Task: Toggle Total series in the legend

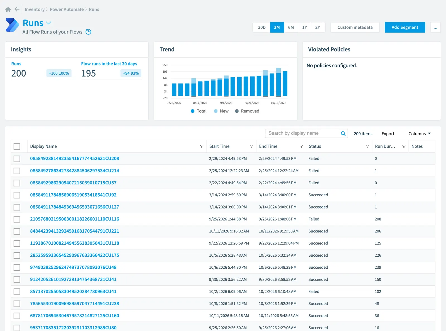Action: pyautogui.click(x=198, y=111)
